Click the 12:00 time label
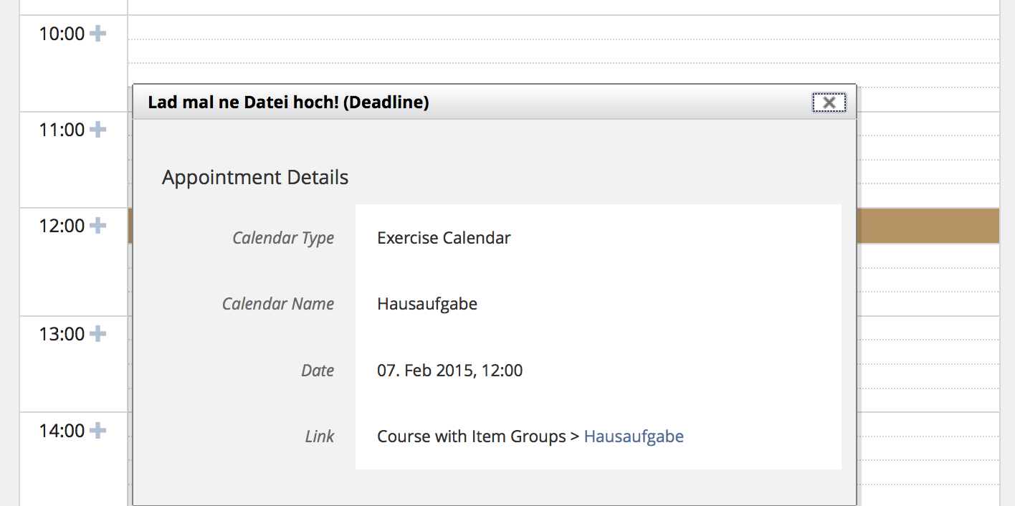Viewport: 1015px width, 506px height. [62, 226]
